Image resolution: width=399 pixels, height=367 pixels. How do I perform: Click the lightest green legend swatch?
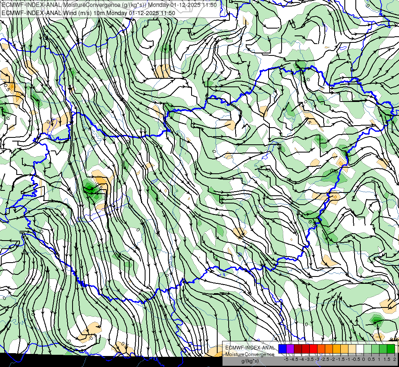click(368, 349)
